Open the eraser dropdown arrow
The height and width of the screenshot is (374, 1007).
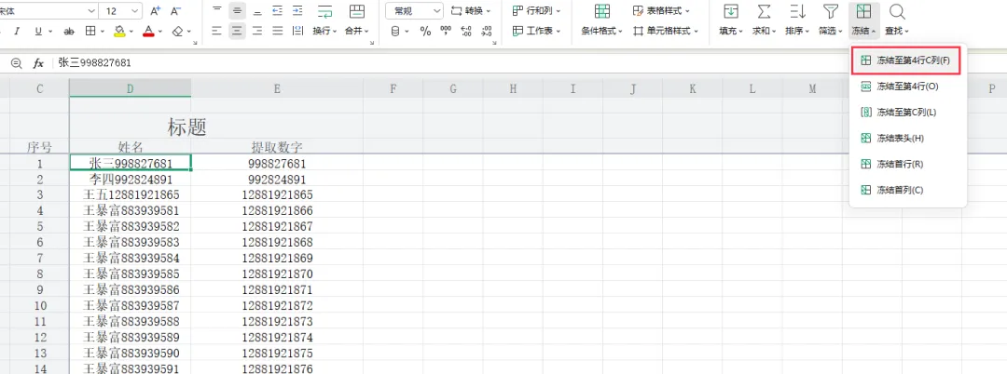190,31
